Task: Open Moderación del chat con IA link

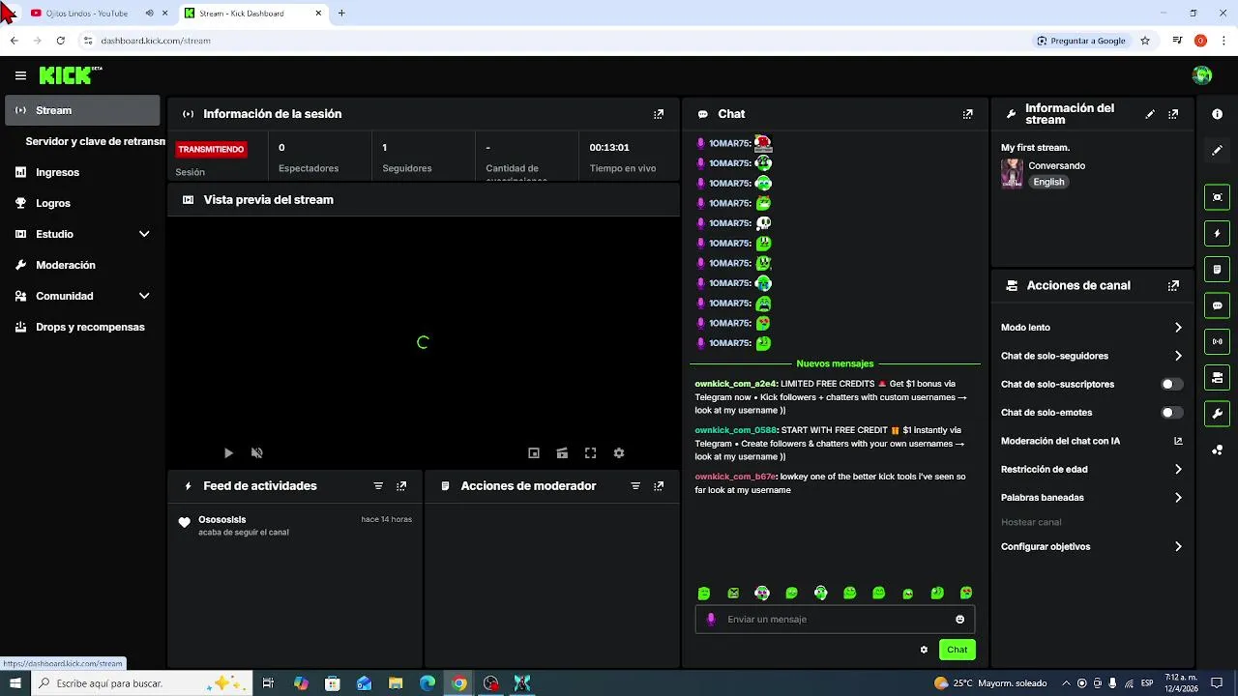Action: (1092, 441)
